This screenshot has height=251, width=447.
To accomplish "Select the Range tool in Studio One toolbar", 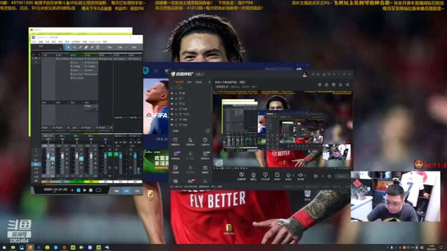I will [x=74, y=47].
